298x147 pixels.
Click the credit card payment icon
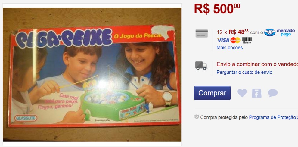coord(201,33)
